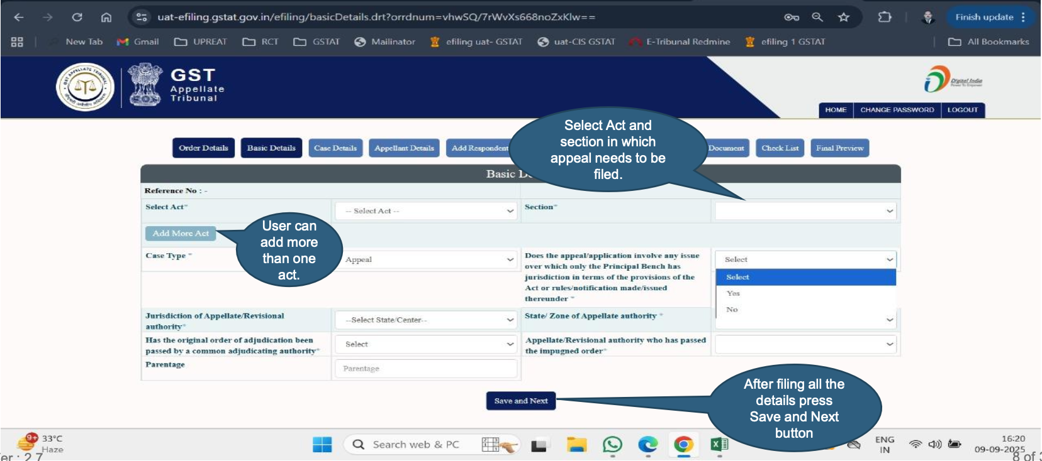Bookmark this page with the star icon

coord(844,17)
